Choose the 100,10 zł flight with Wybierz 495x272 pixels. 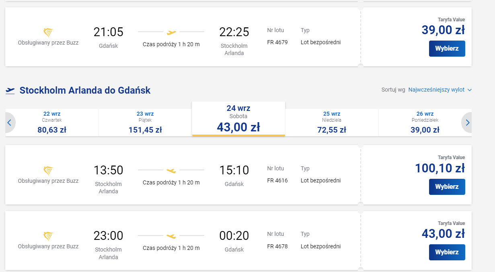point(447,187)
